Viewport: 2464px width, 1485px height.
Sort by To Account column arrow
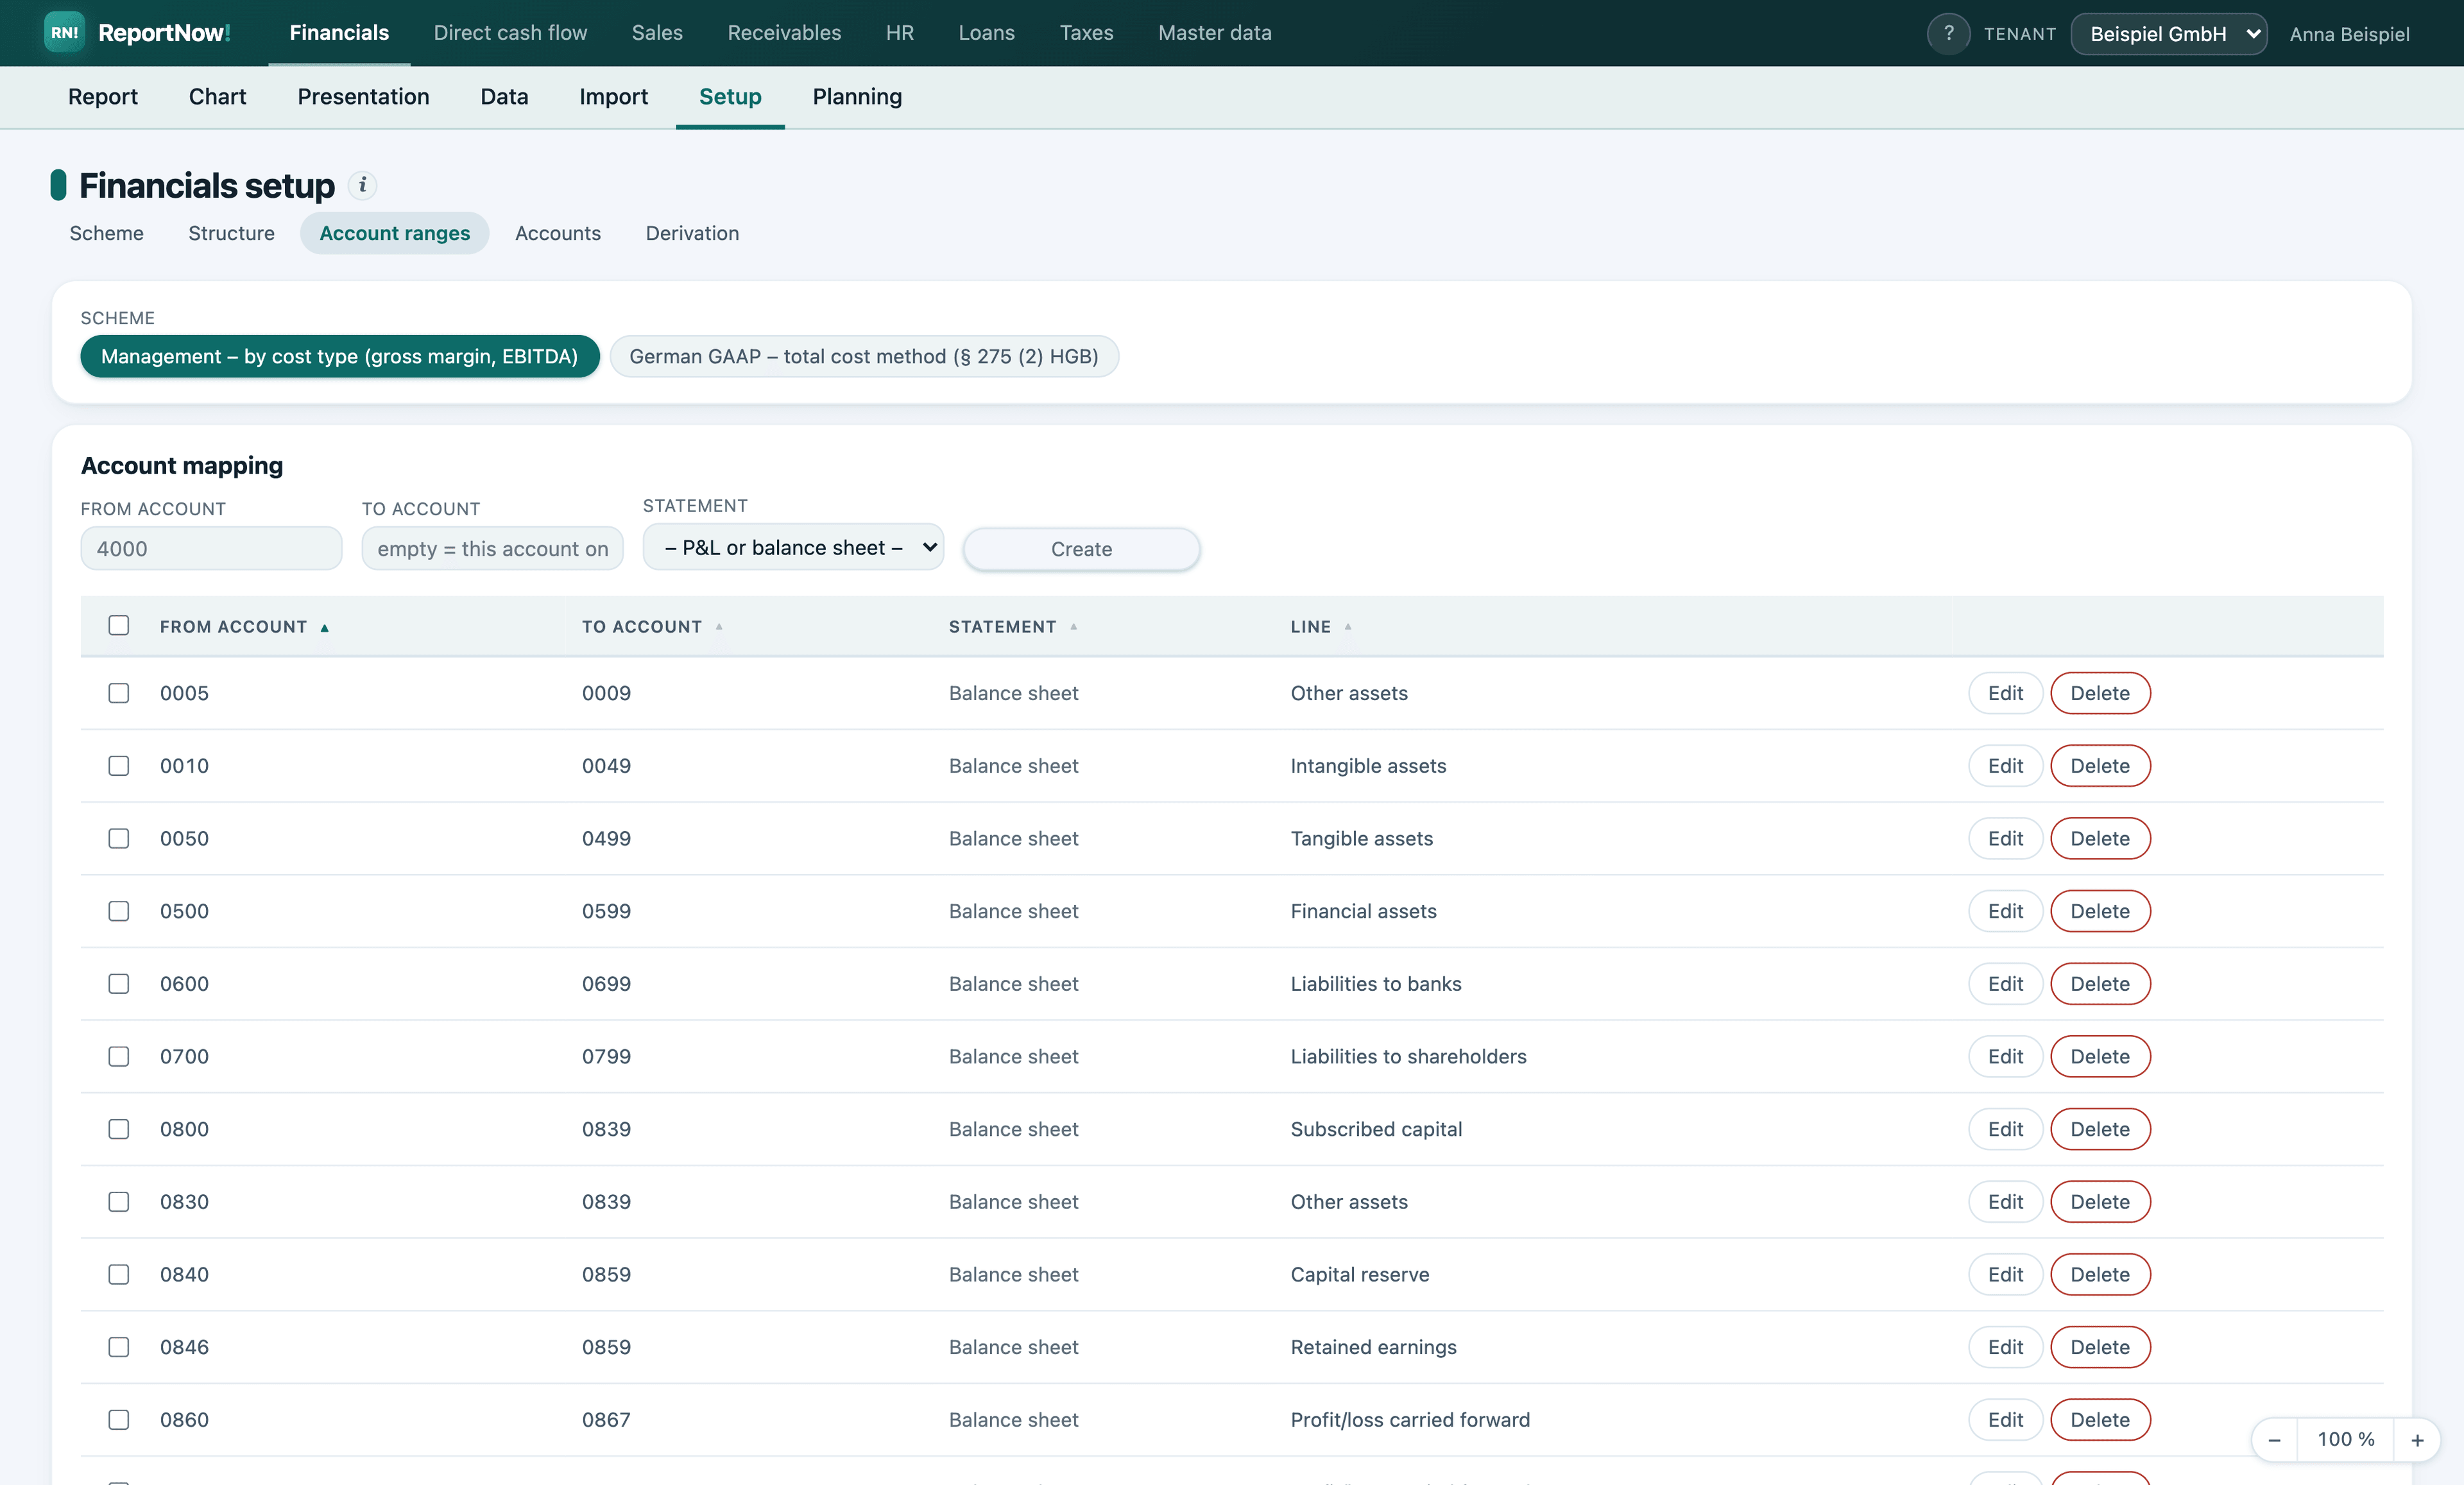(x=719, y=627)
